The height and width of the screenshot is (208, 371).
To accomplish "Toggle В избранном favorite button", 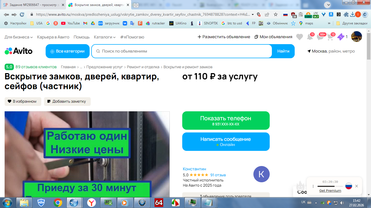I will tap(23, 102).
